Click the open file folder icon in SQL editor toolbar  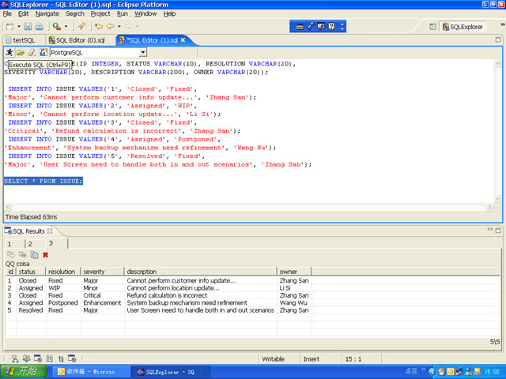point(21,52)
